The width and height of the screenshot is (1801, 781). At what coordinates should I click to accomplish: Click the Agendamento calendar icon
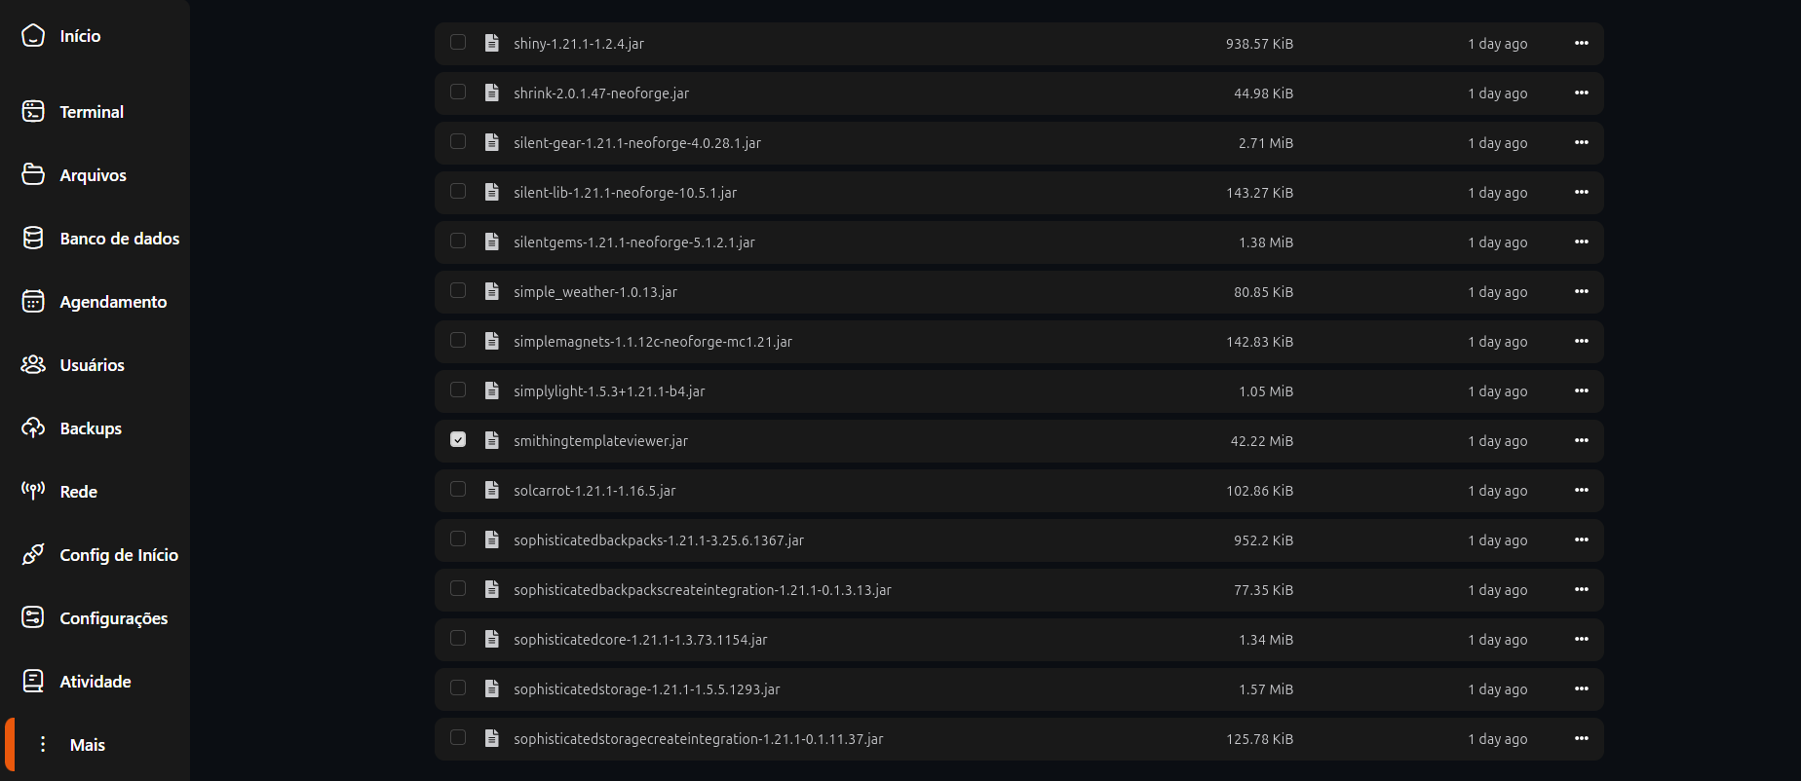point(33,302)
